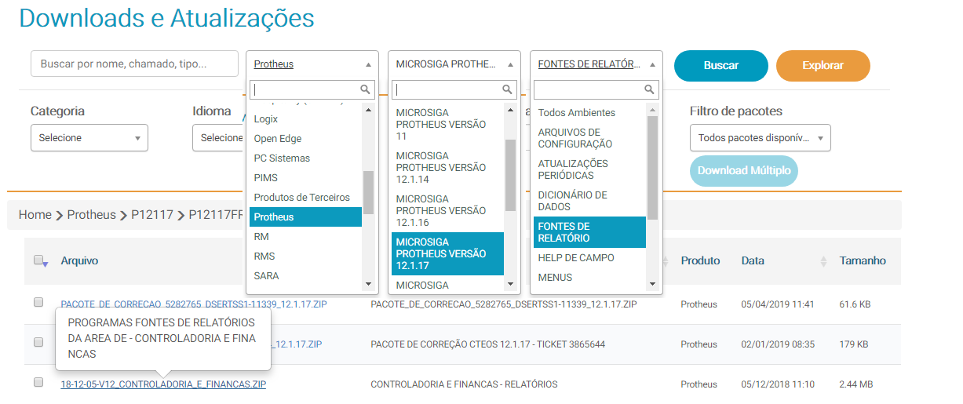Viewport: 963px width, 404px height.
Task: Click the Buscar por nome search field
Action: (x=134, y=64)
